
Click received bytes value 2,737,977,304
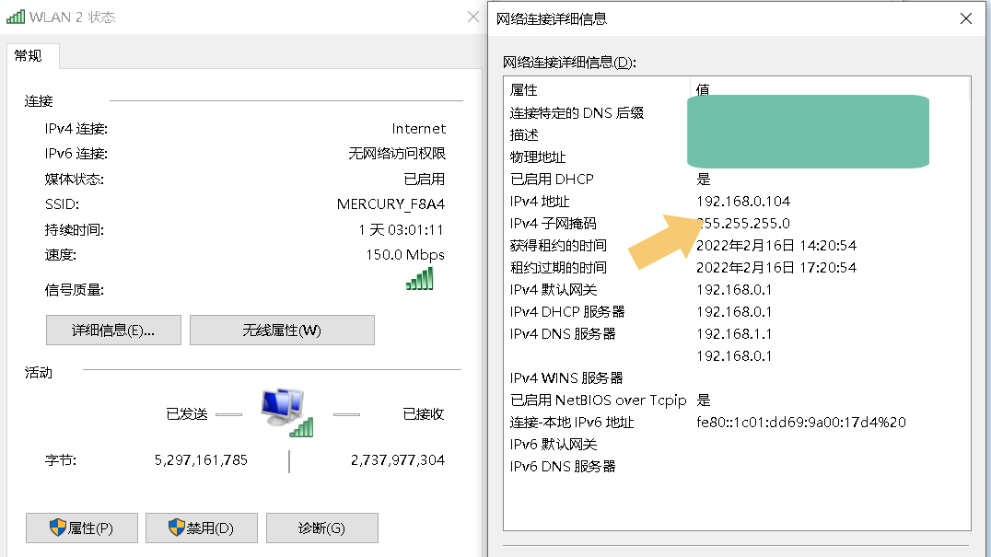click(398, 459)
